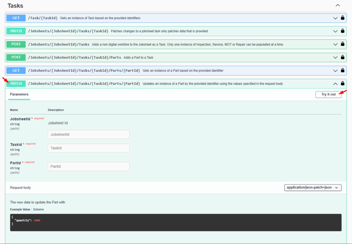The height and width of the screenshot is (244, 352).
Task: Select the Example Value tab
Action: (x=20, y=209)
